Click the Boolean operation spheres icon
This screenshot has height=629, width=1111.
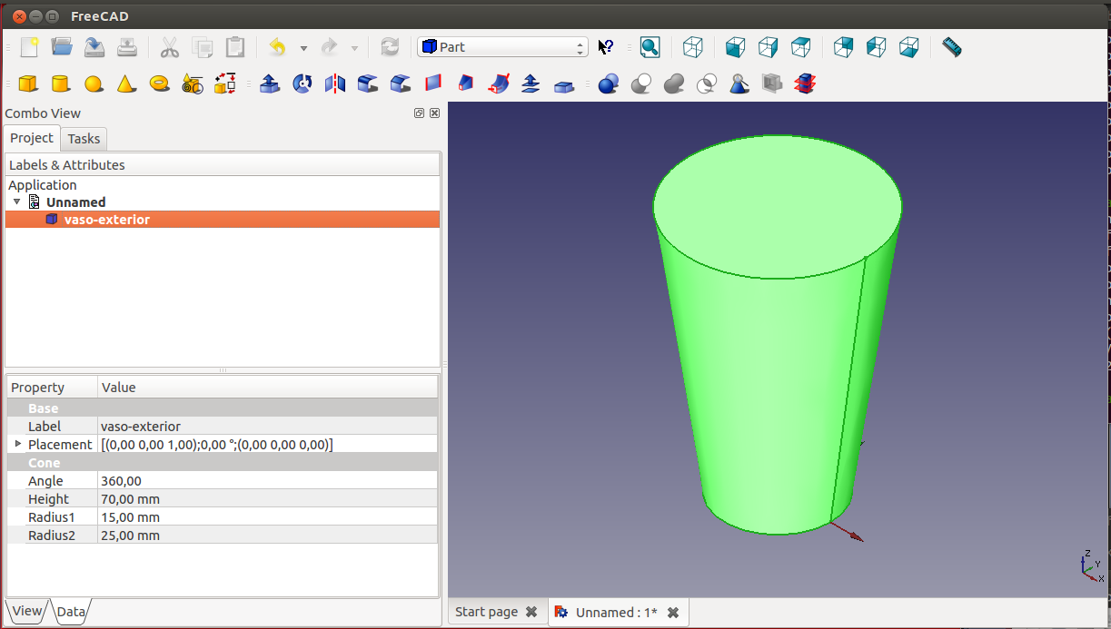(608, 84)
